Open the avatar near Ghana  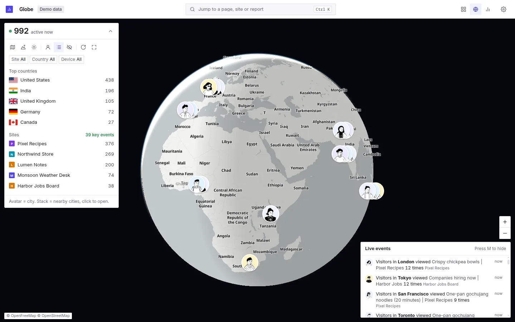point(198,185)
